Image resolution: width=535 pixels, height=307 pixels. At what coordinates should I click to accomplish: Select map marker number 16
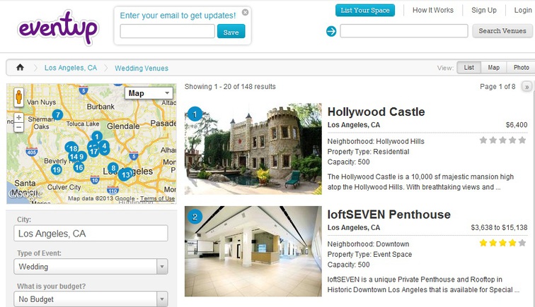click(x=79, y=167)
